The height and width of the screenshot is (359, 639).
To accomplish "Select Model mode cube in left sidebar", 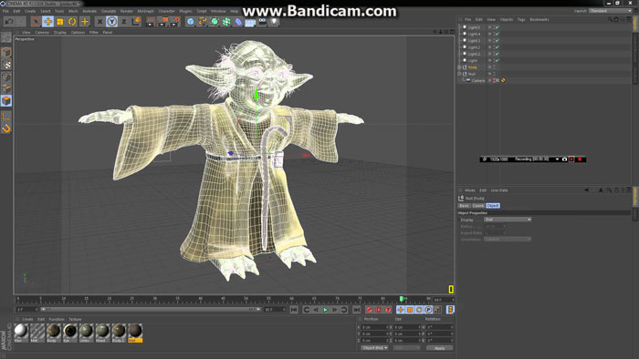I will [x=6, y=52].
